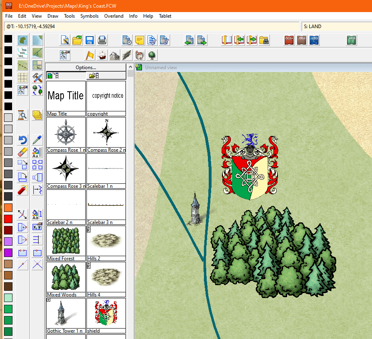
Task: Open the Symbols menu
Action: [x=89, y=16]
